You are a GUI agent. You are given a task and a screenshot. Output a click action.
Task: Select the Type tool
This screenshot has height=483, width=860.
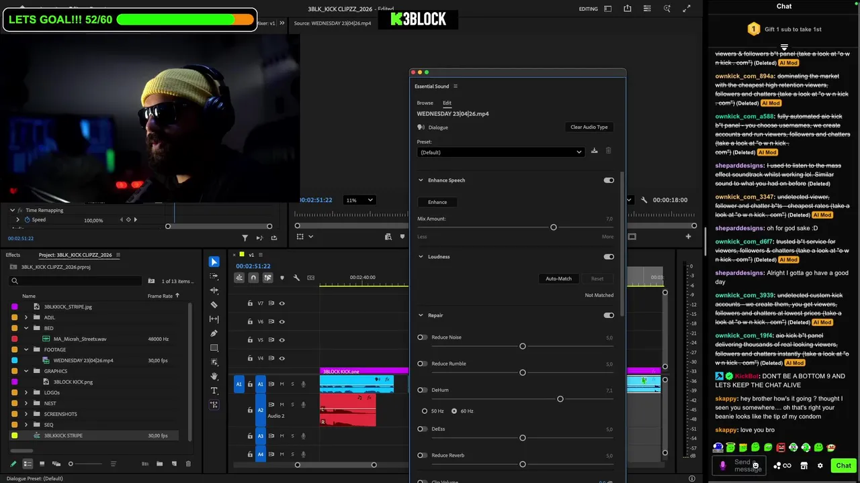coord(214,390)
